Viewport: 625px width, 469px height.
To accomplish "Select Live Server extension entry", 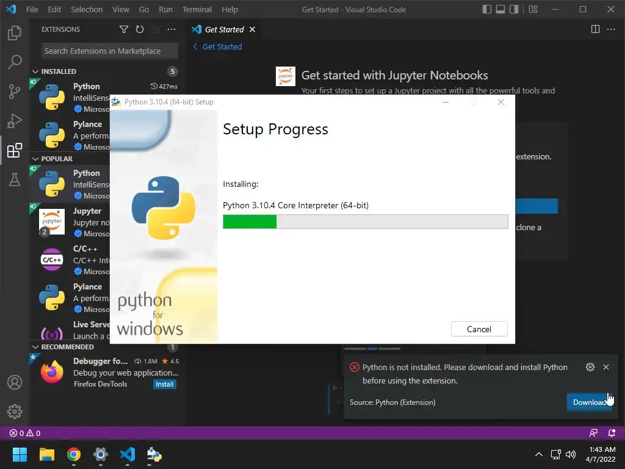I will [70, 329].
